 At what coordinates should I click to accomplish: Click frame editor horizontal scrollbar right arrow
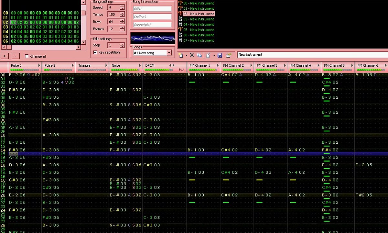pyautogui.click(x=79, y=48)
